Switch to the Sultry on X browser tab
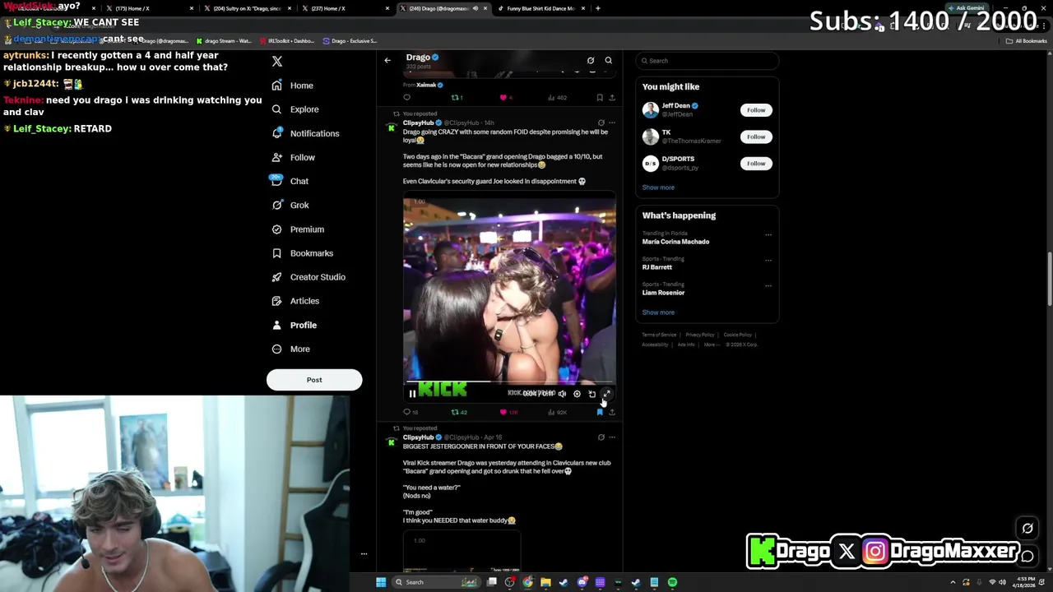Viewport: 1053px width, 592px height. pos(246,8)
